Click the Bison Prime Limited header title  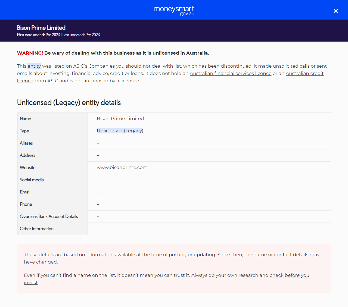[x=41, y=28]
